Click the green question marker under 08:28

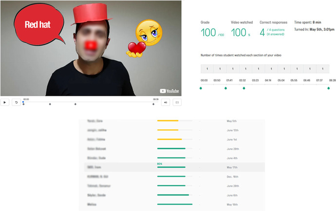pyautogui.click(x=329, y=88)
